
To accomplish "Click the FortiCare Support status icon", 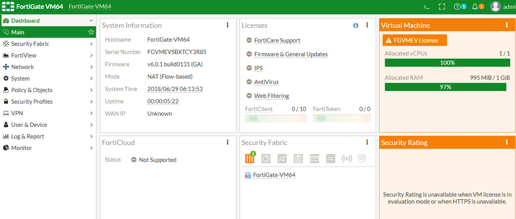I will 249,40.
